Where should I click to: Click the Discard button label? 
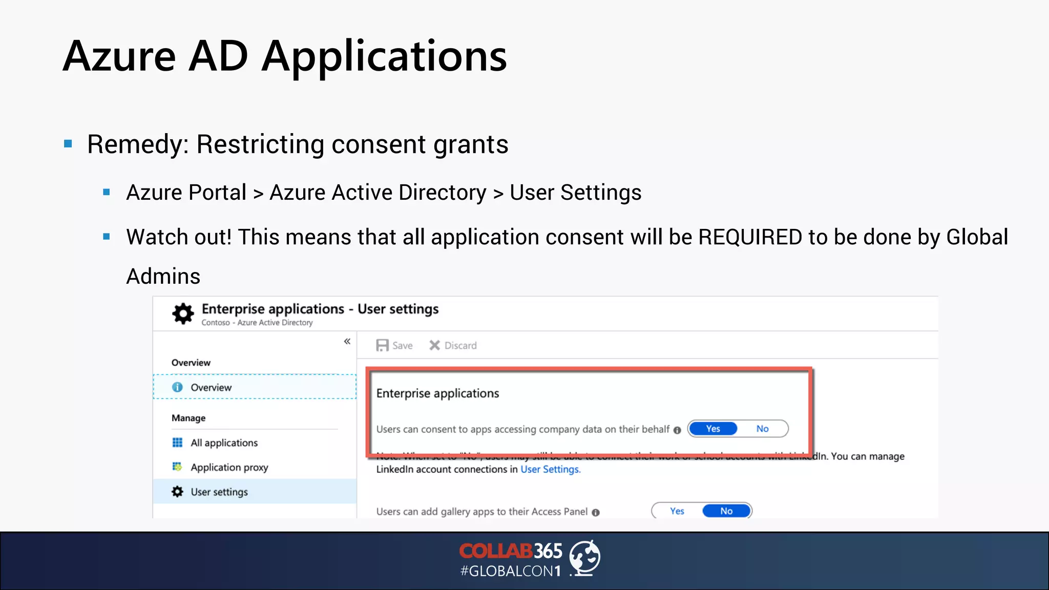[460, 346]
